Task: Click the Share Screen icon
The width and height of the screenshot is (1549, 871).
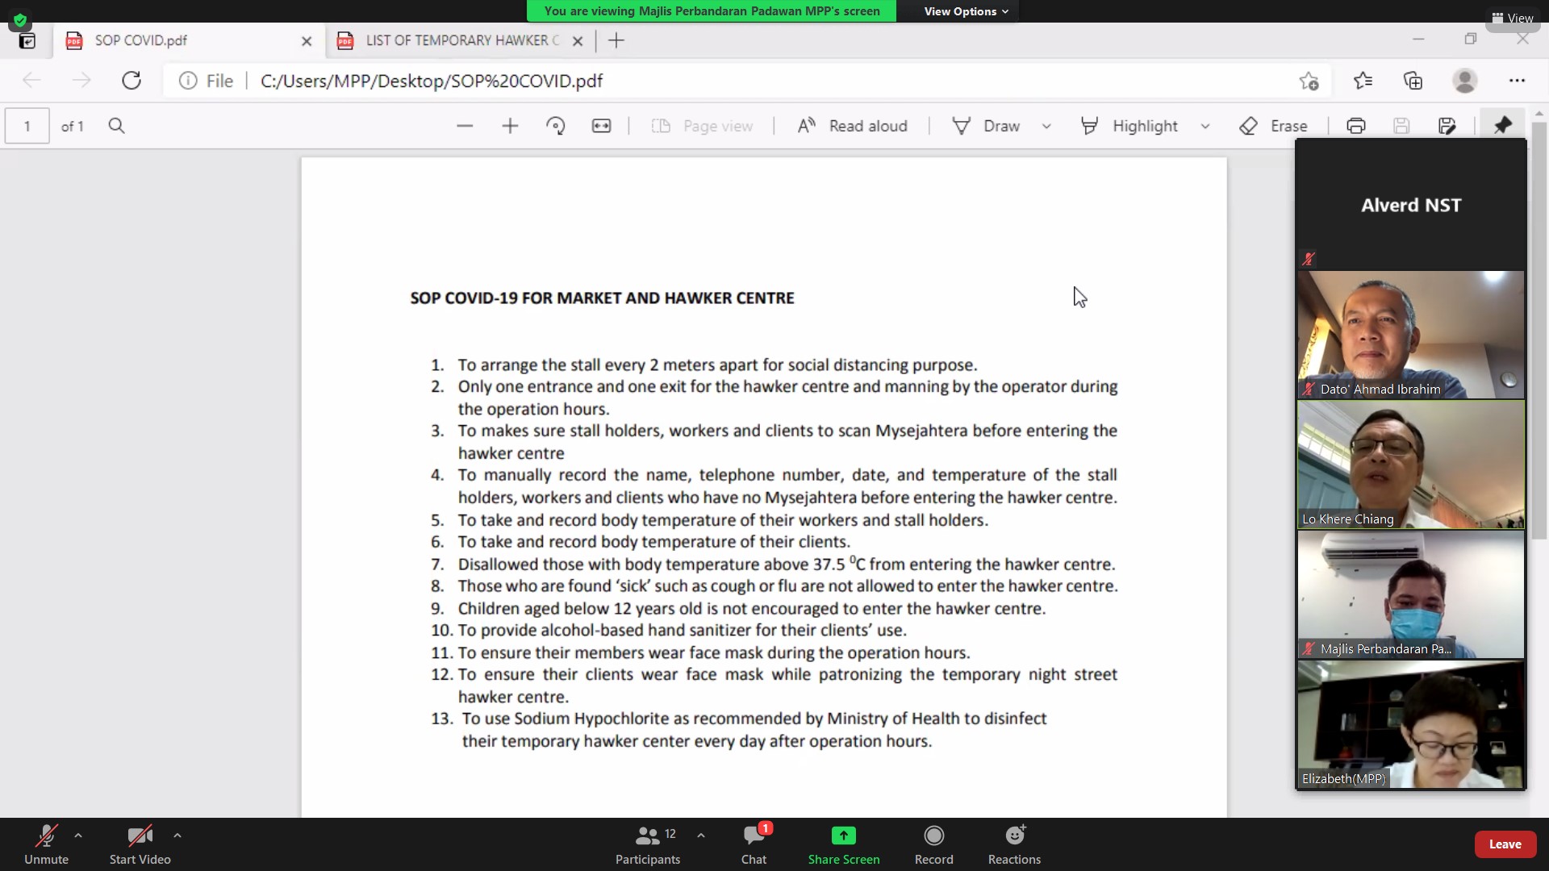Action: [843, 836]
